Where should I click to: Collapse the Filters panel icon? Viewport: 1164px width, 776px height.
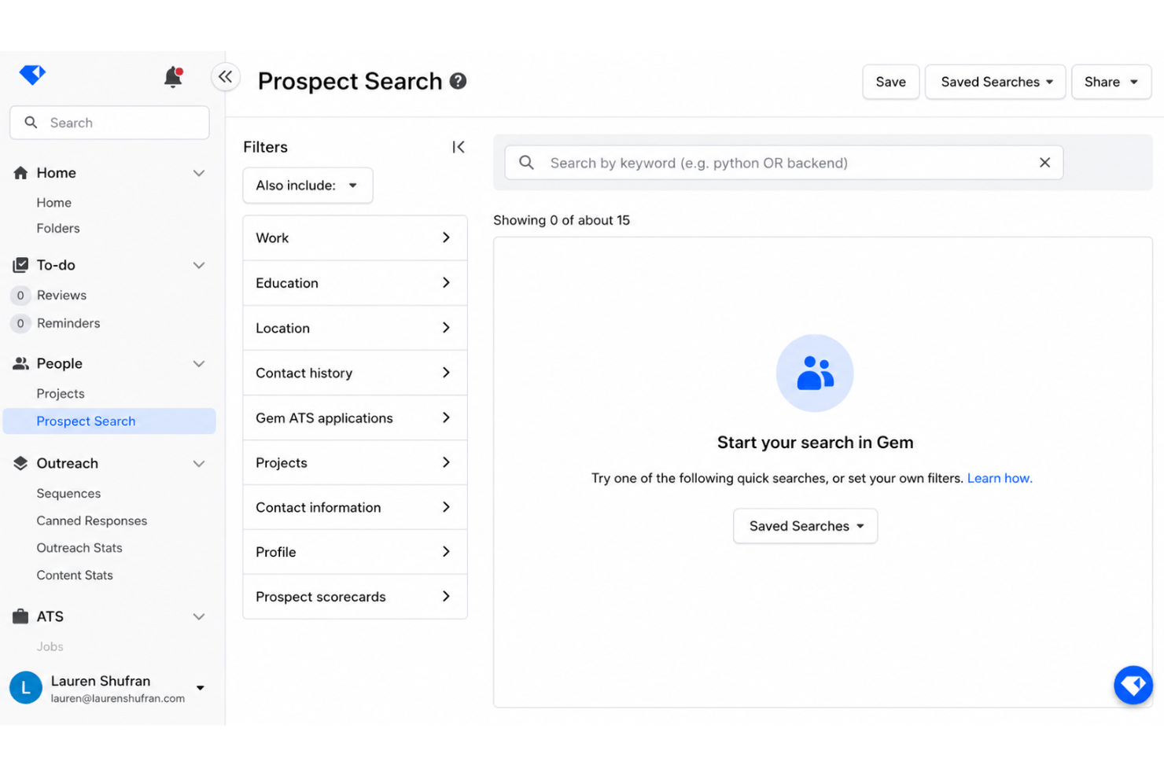tap(458, 147)
